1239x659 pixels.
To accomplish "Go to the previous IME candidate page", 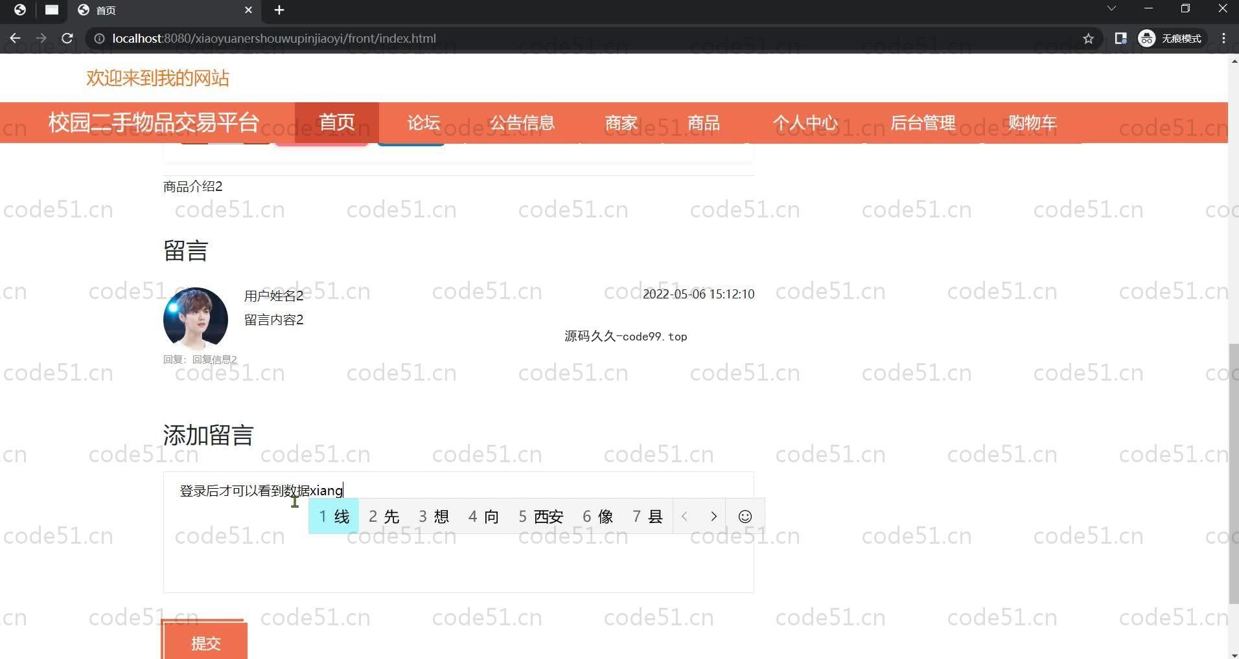I will [x=685, y=516].
